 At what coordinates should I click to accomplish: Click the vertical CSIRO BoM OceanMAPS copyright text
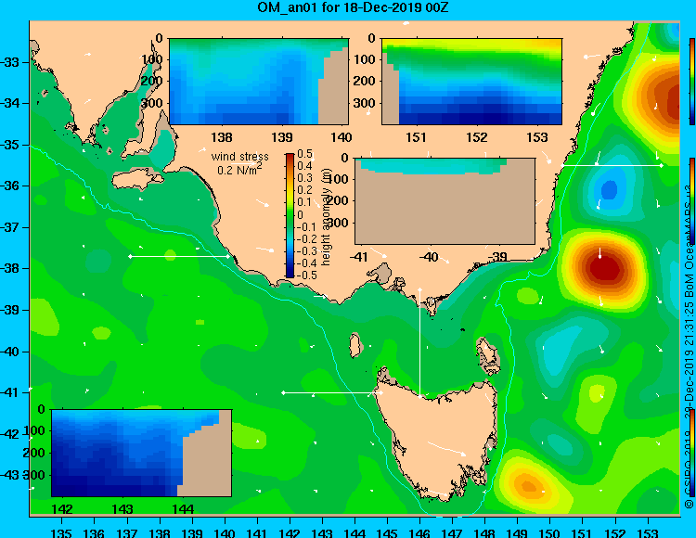(690, 346)
